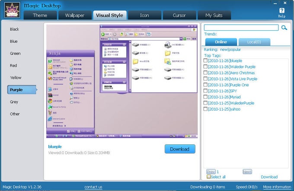
Task: Minimize the Magic Desktop window
Action: pyautogui.click(x=275, y=3)
